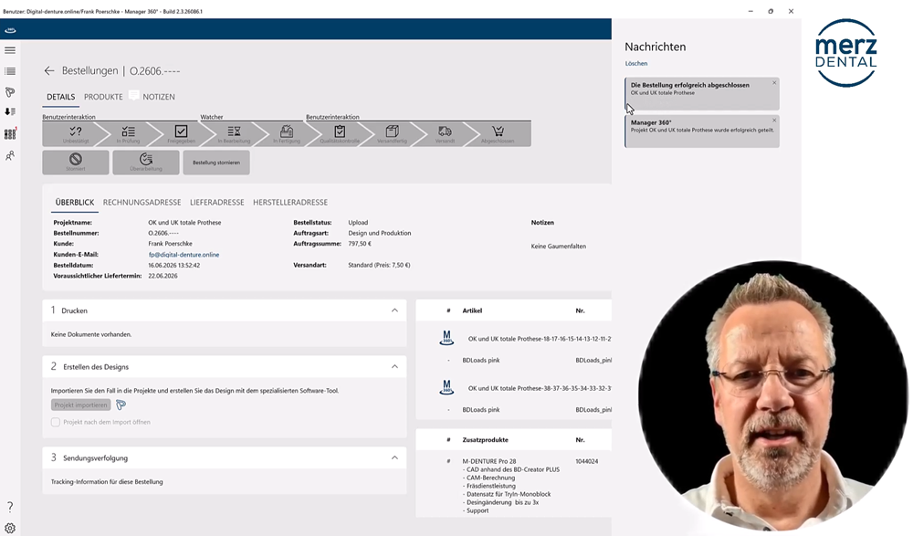Viewport: 913px width, 536px height.
Task: Select the Überarbeitung status icon
Action: tap(146, 162)
